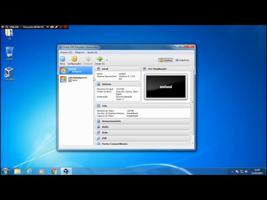
Task: Open dropdown arrow beside Iniciar
Action: click(107, 60)
